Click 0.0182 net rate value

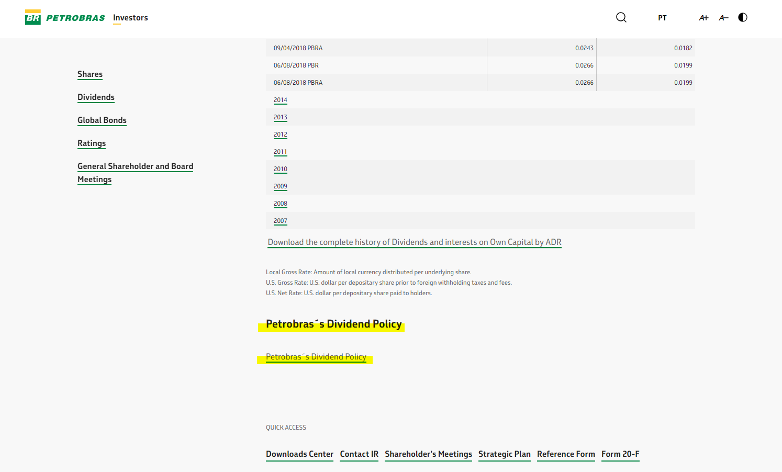[x=683, y=48]
